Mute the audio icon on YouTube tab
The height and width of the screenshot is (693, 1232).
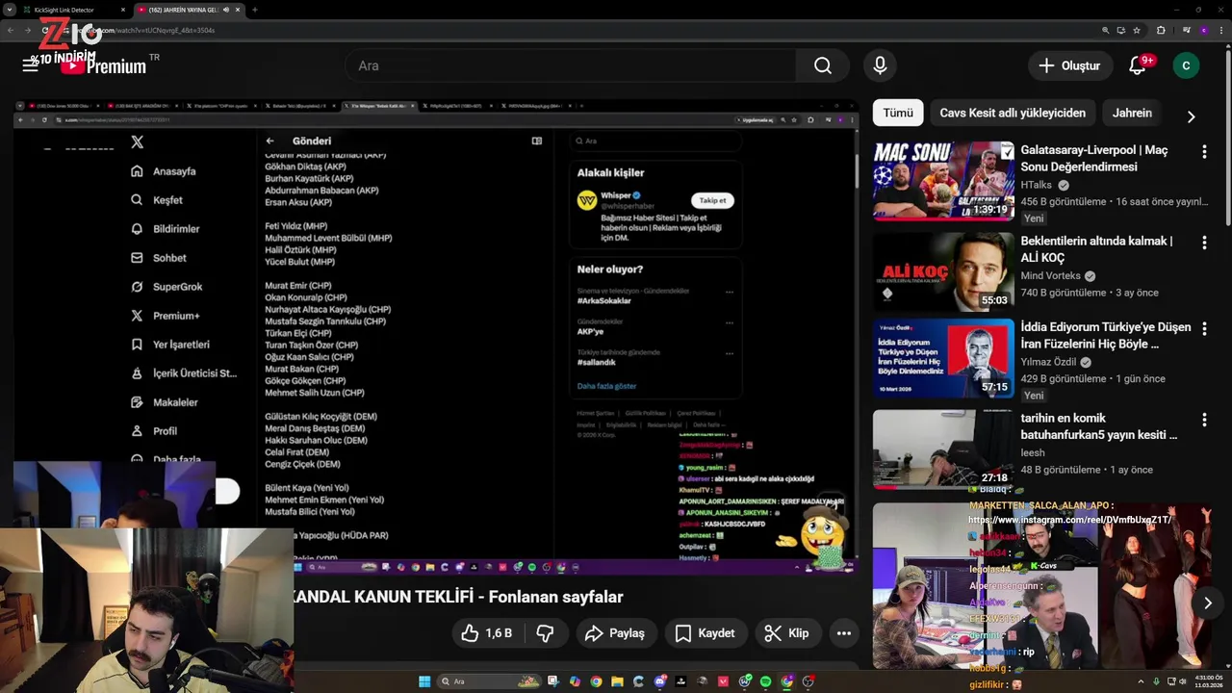coord(226,10)
